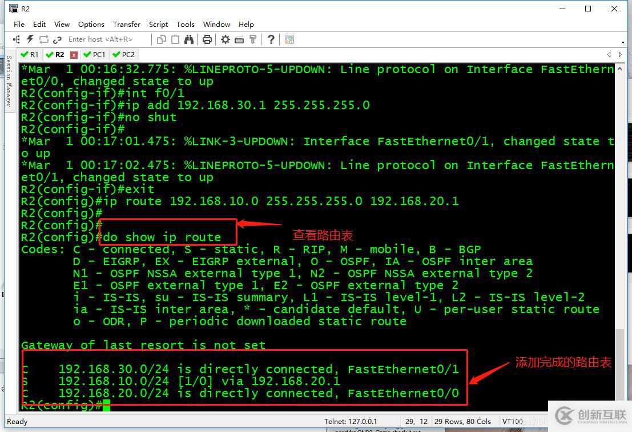This screenshot has width=632, height=432.
Task: Click the Reconnect session icon
Action: pyautogui.click(x=43, y=39)
